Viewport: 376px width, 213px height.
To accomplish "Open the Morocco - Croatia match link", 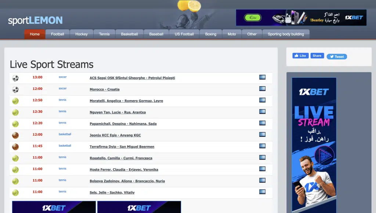I will (105, 89).
